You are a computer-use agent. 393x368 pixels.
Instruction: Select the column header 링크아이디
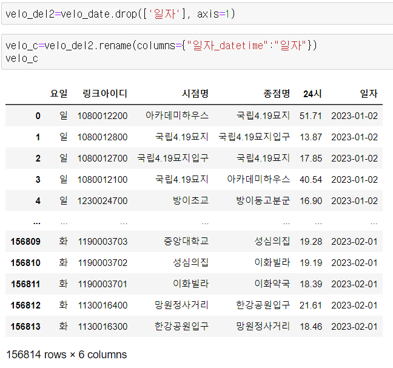click(105, 94)
